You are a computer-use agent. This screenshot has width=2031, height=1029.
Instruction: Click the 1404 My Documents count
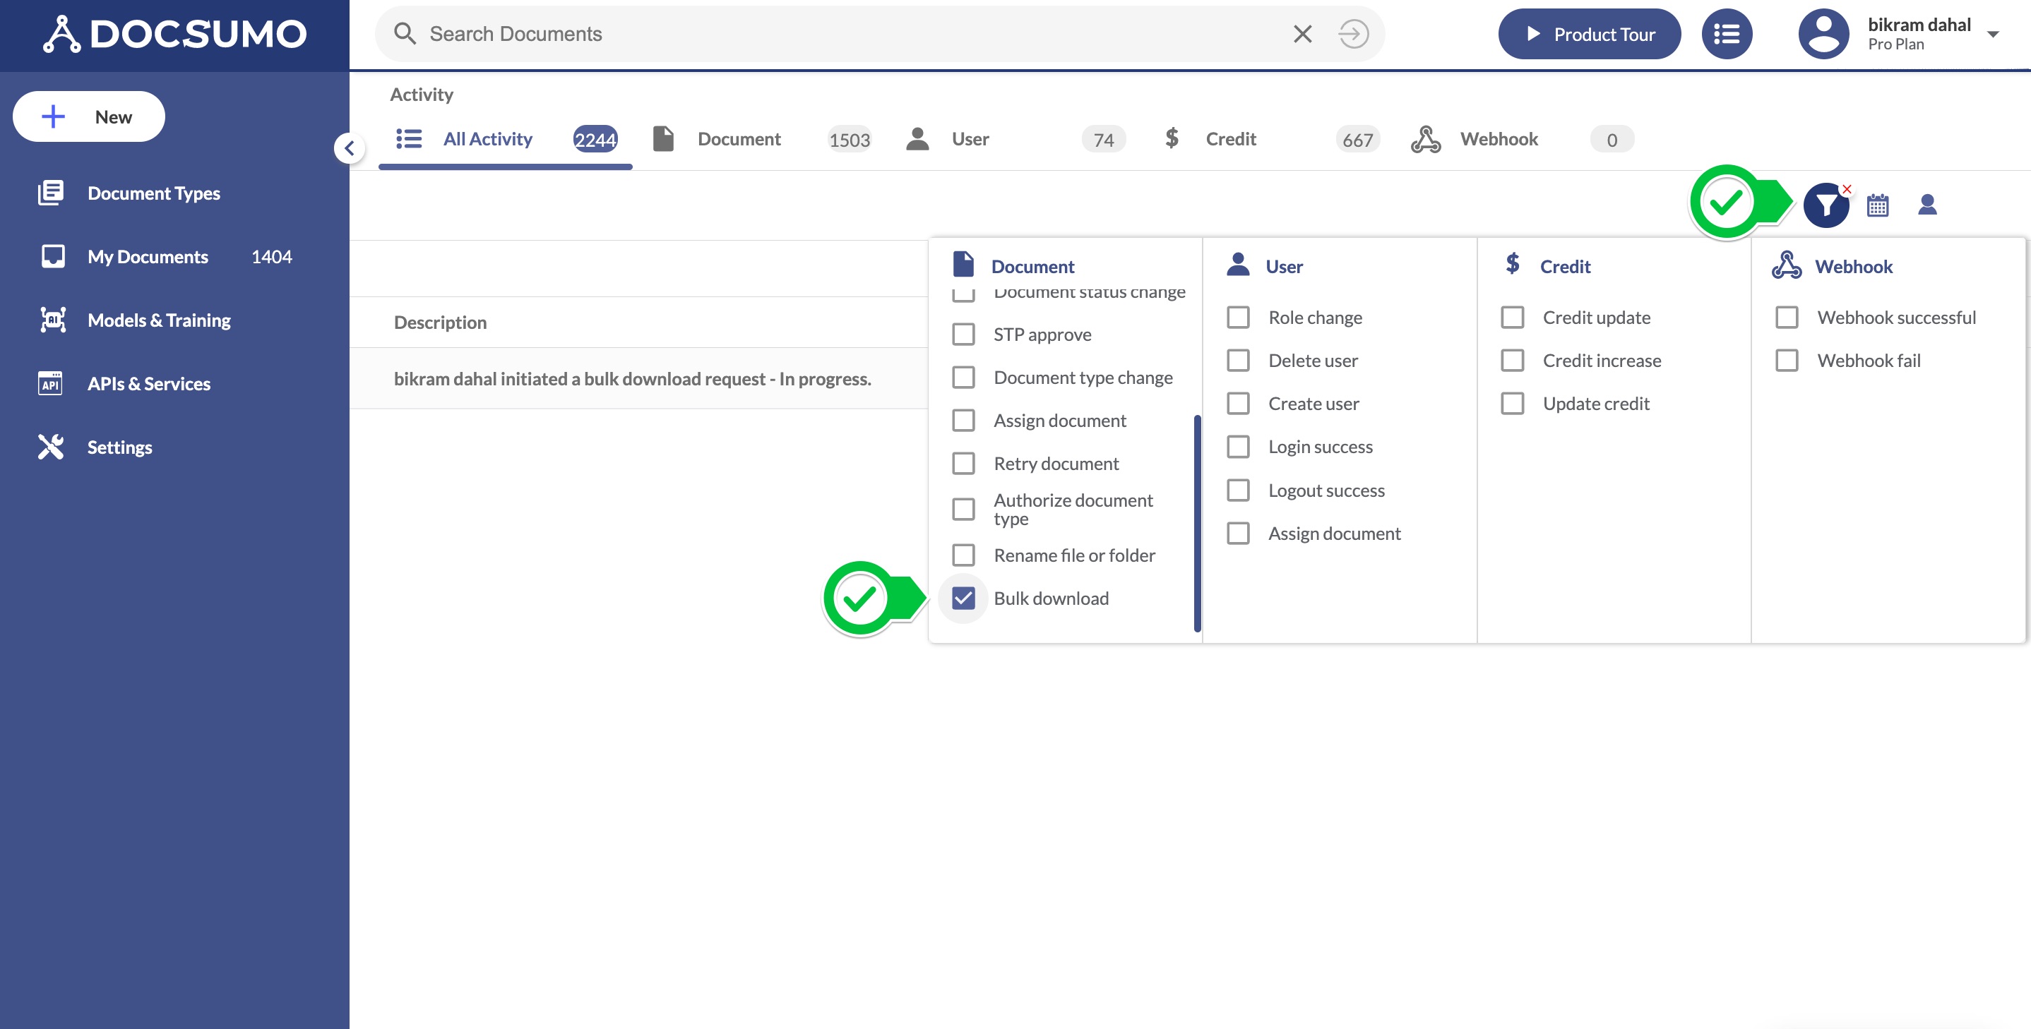271,257
